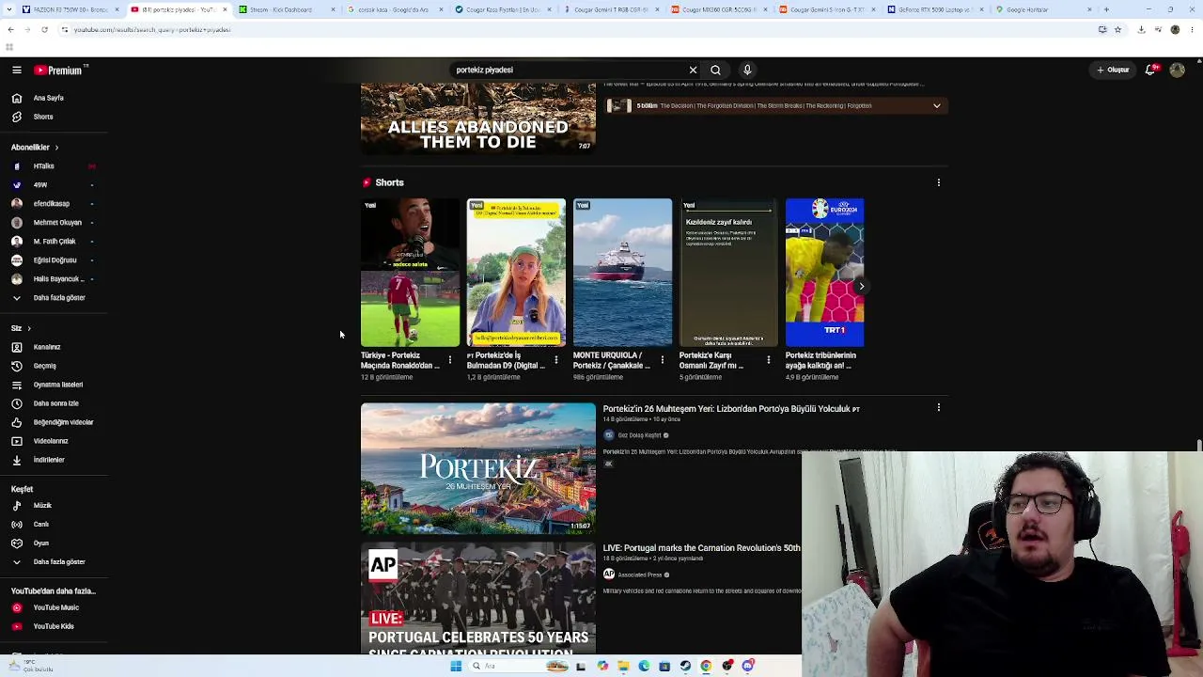Open the M. Fatih Çıtlak channel
1203x677 pixels.
(x=53, y=242)
